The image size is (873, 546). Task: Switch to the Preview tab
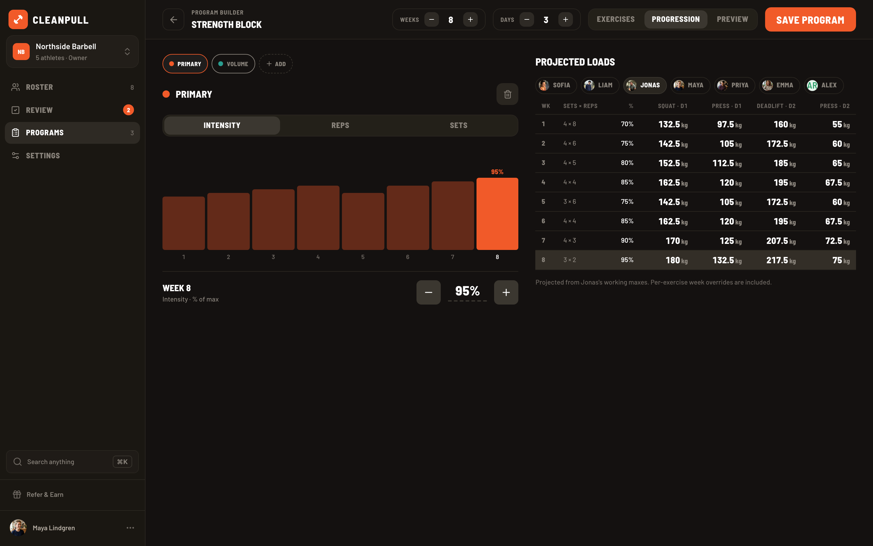(732, 19)
